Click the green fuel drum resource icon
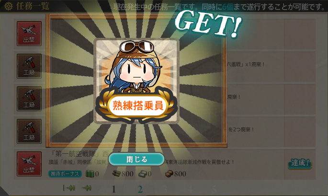This screenshot has width=328, height=196. click(x=90, y=173)
